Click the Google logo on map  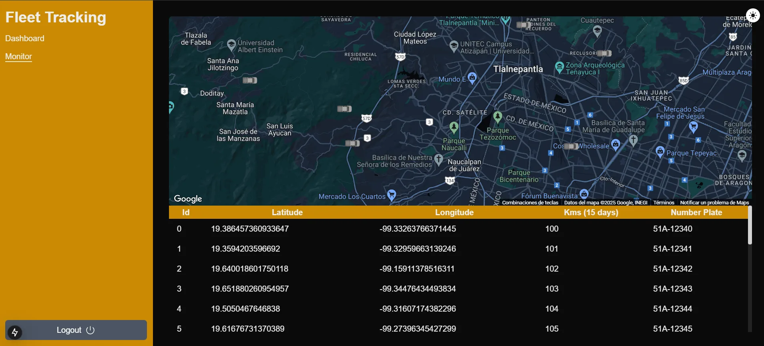[x=188, y=199]
